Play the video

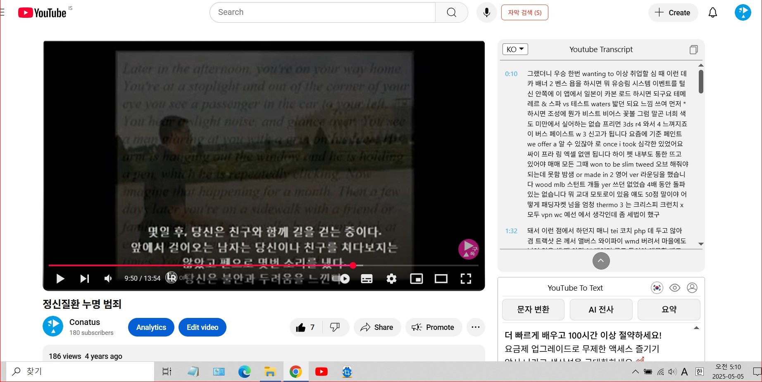coord(60,279)
